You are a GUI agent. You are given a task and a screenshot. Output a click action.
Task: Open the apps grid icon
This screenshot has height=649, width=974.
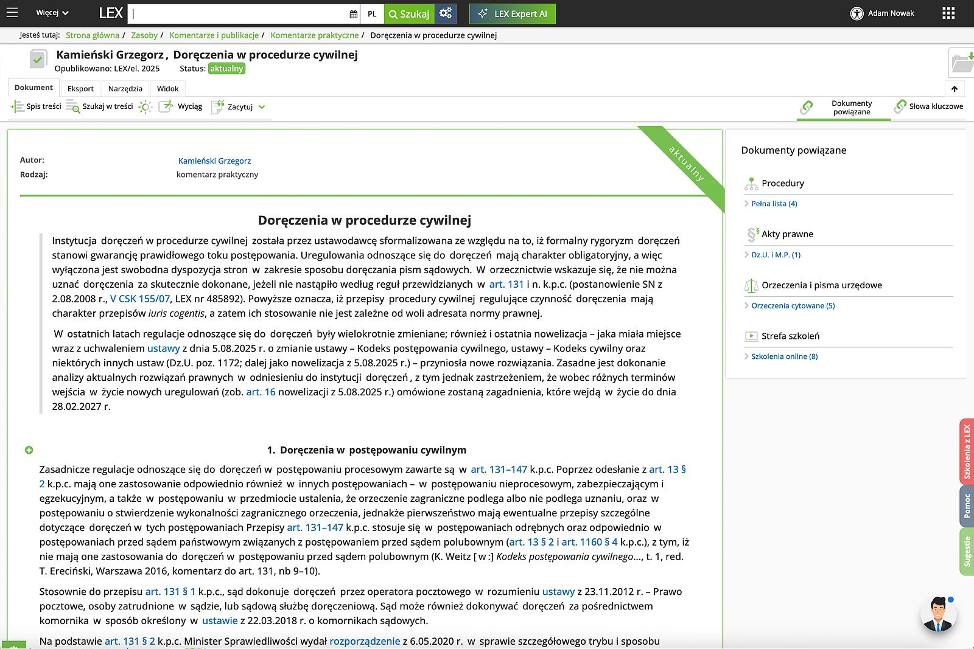tap(948, 13)
